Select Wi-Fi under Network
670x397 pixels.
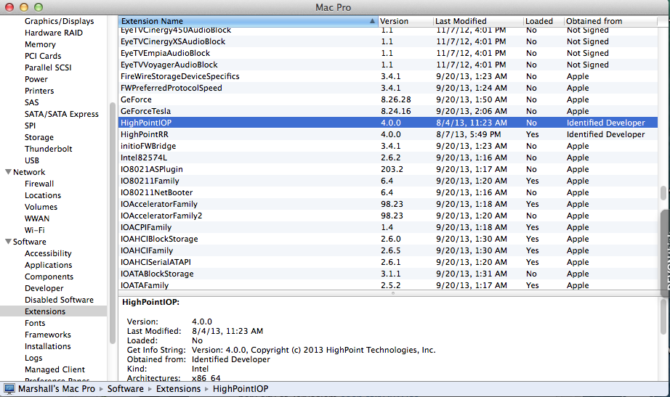click(35, 230)
